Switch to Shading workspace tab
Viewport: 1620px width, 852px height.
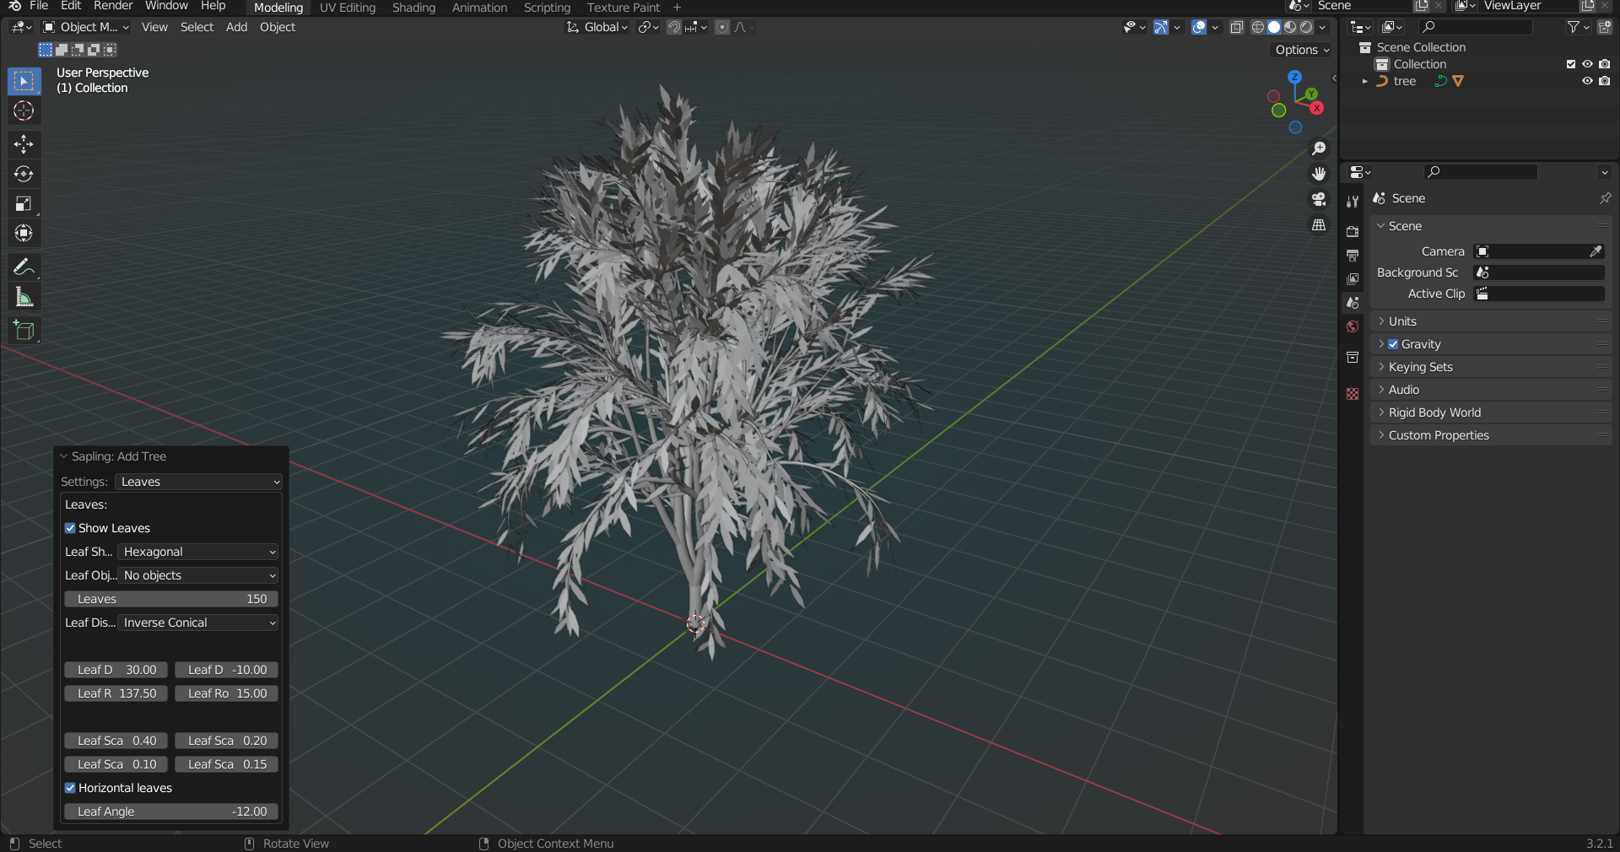[x=413, y=8]
